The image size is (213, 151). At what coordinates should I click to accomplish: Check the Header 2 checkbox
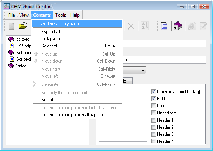(153, 127)
